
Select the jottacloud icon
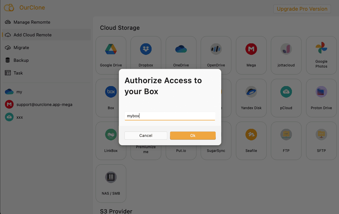coord(286,49)
